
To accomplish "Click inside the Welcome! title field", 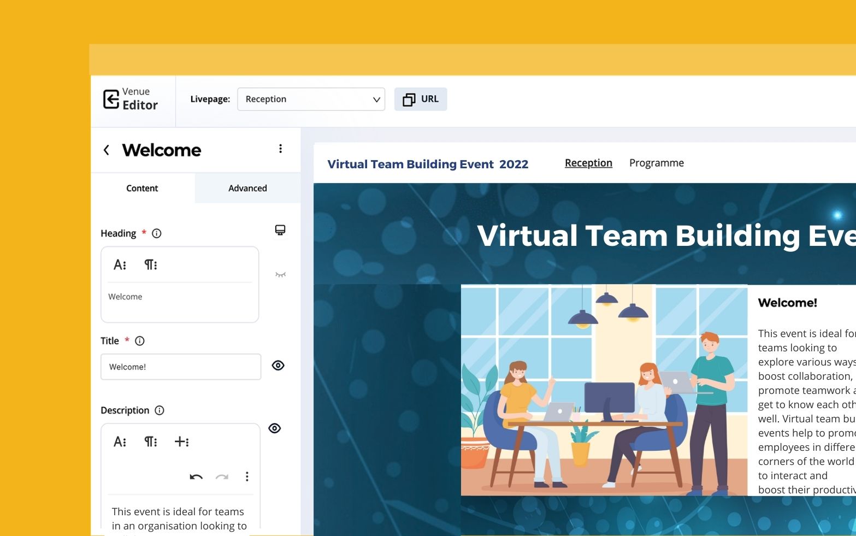I will [x=181, y=367].
